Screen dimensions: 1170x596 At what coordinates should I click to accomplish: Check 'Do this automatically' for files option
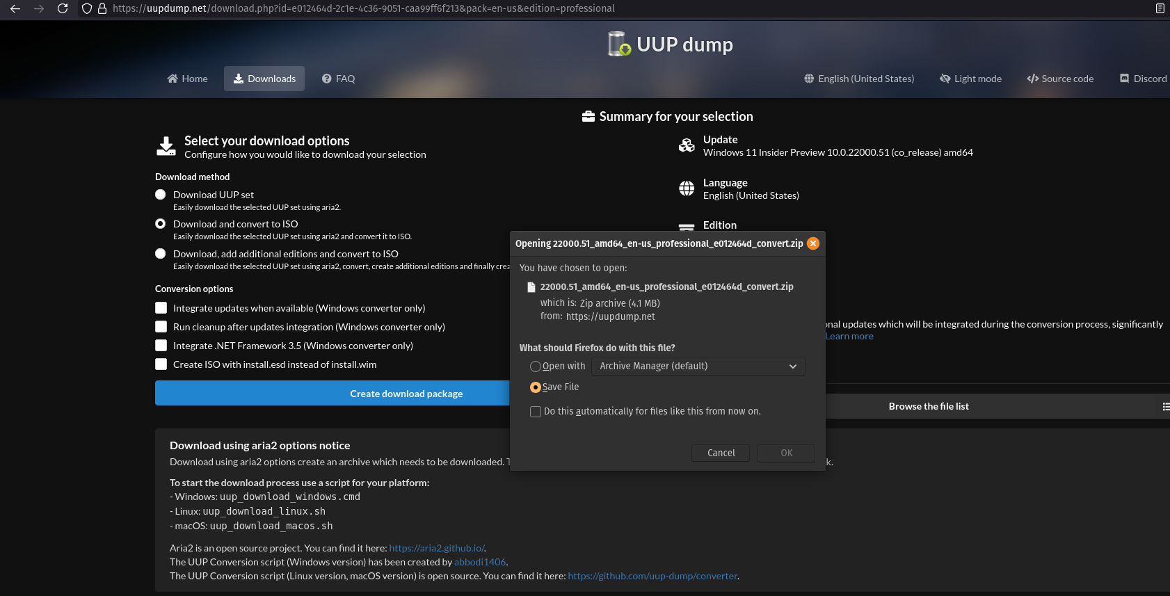point(536,412)
